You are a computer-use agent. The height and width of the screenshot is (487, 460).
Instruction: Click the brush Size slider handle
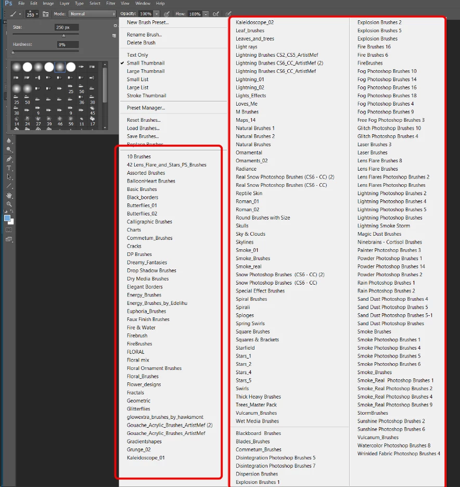point(63,36)
